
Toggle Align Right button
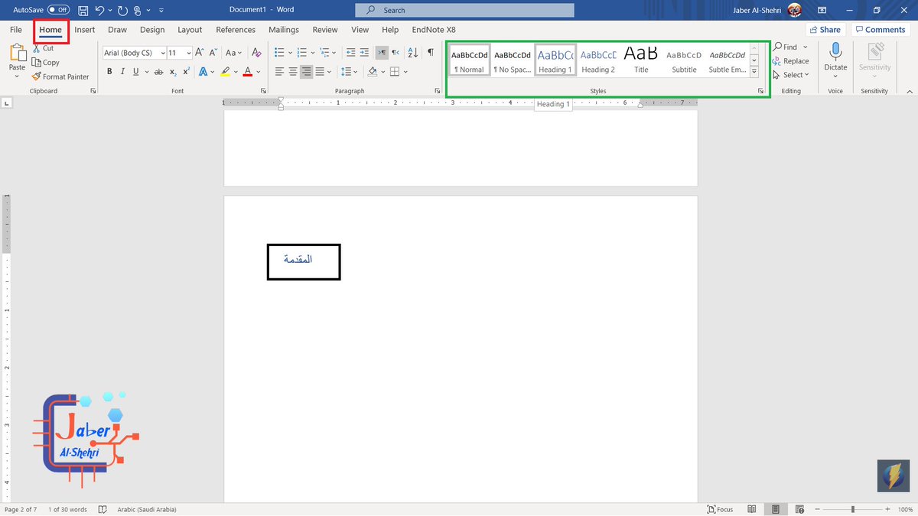(x=306, y=72)
